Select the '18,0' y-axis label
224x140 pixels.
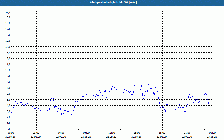pyautogui.click(x=8, y=23)
